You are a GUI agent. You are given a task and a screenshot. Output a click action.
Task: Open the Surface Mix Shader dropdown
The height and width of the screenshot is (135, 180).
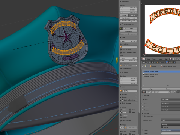tap(170, 99)
